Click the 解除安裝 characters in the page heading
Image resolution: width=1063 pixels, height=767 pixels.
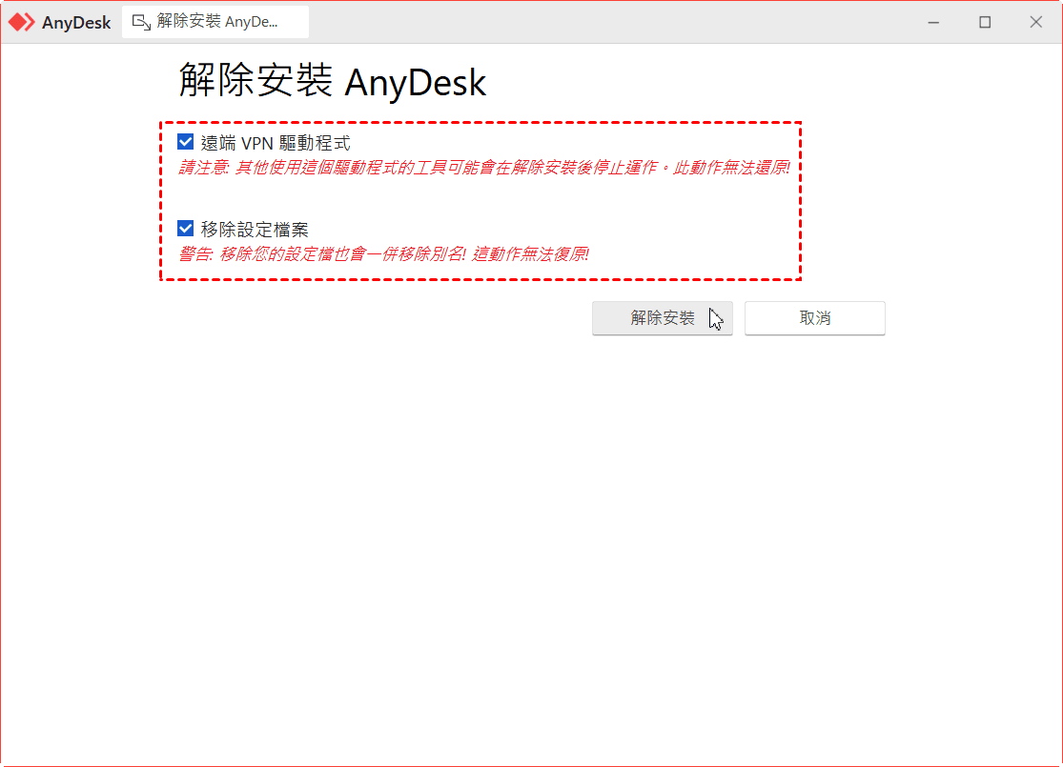[256, 81]
